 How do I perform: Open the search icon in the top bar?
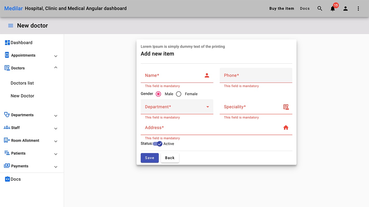click(x=320, y=8)
